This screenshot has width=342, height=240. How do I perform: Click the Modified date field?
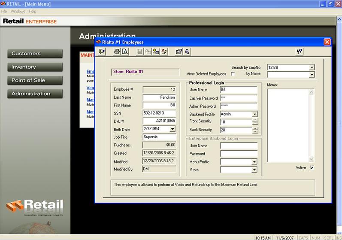[159, 161]
